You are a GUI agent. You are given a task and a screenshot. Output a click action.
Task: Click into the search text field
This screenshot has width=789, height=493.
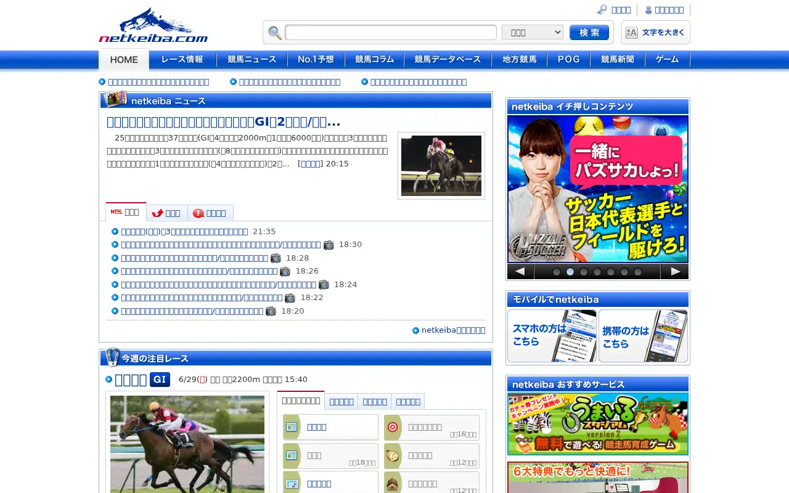click(391, 33)
